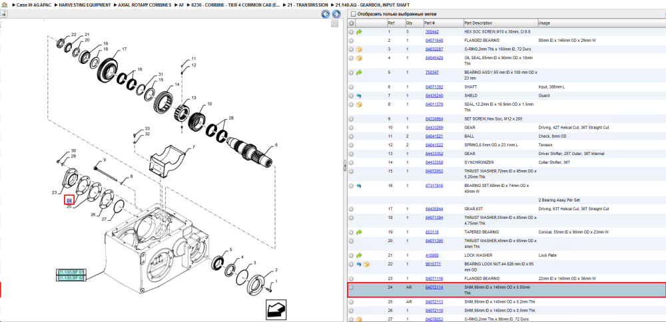Toggle round selector for FLANGED BEARING ref 2

(x=351, y=41)
